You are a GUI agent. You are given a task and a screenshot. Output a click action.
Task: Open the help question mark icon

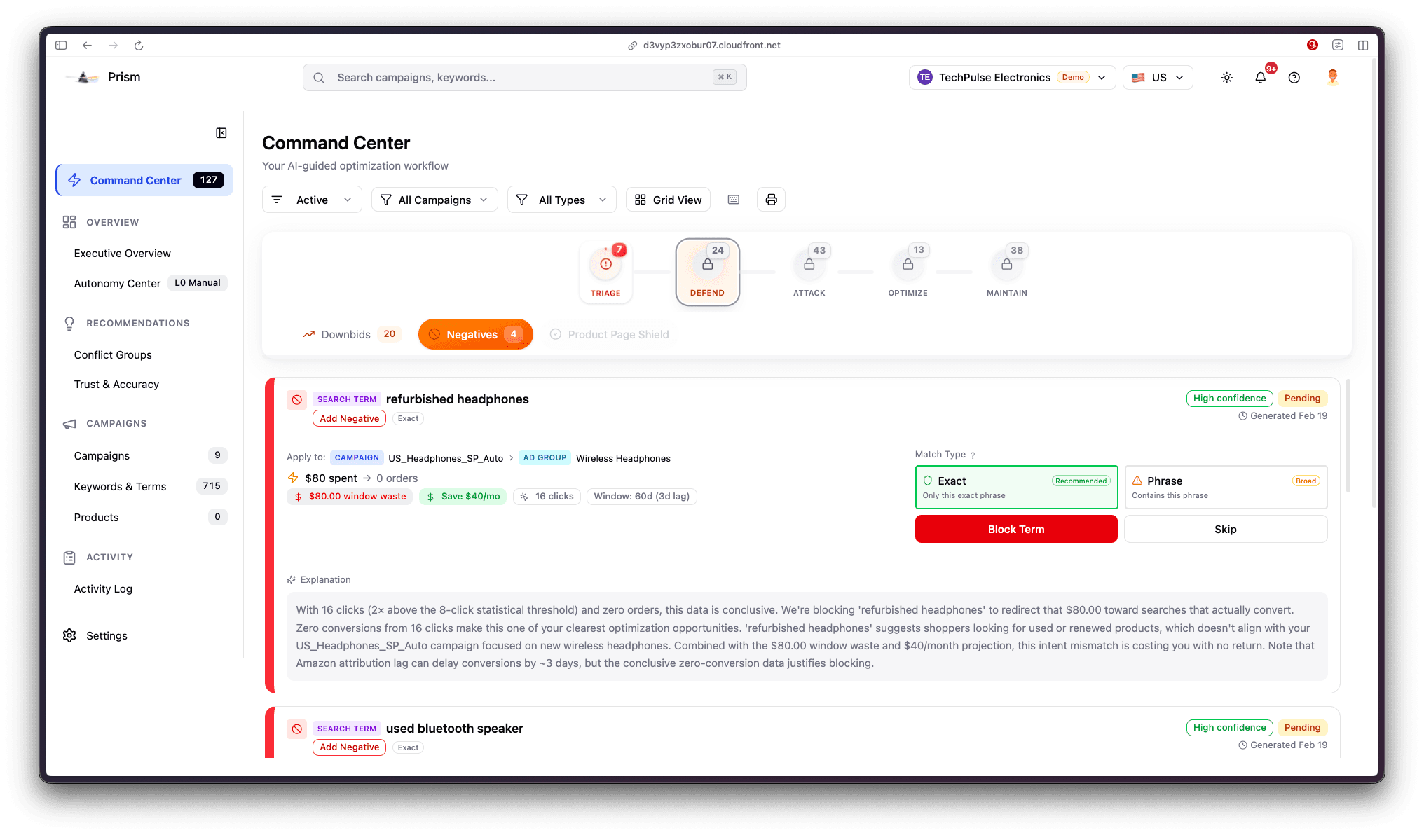click(1294, 78)
